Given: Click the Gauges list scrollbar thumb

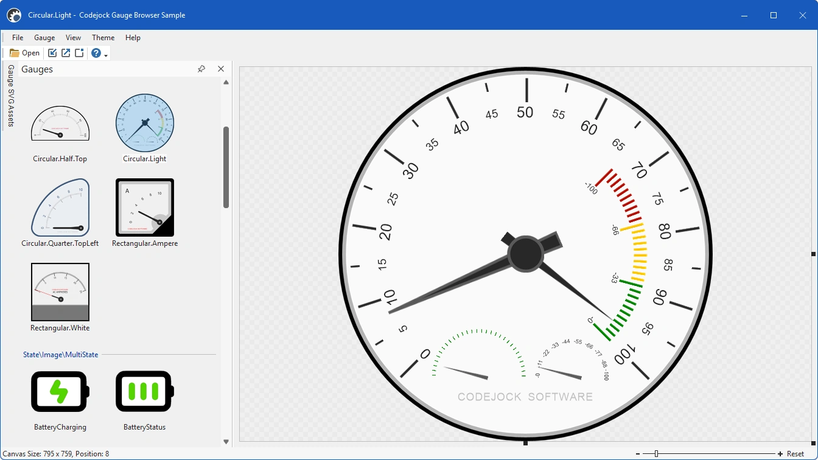Looking at the screenshot, I should click(226, 167).
